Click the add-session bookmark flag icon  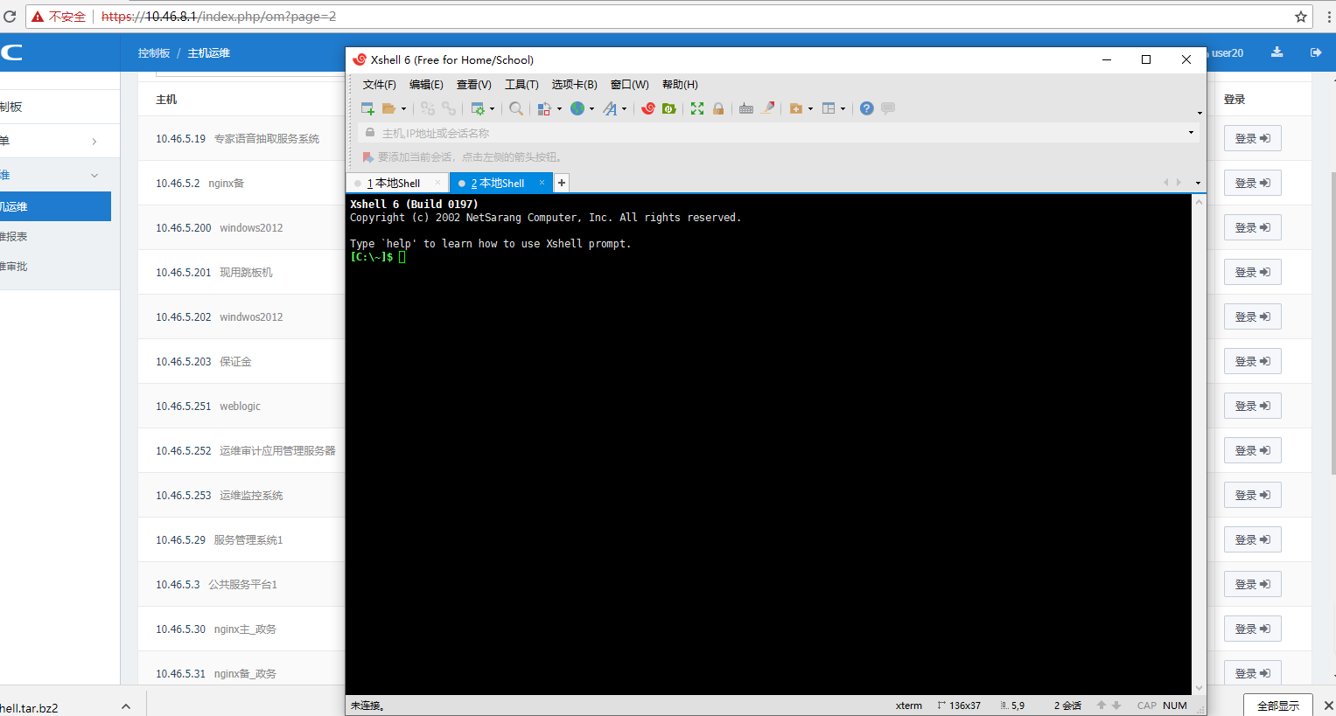tap(368, 157)
